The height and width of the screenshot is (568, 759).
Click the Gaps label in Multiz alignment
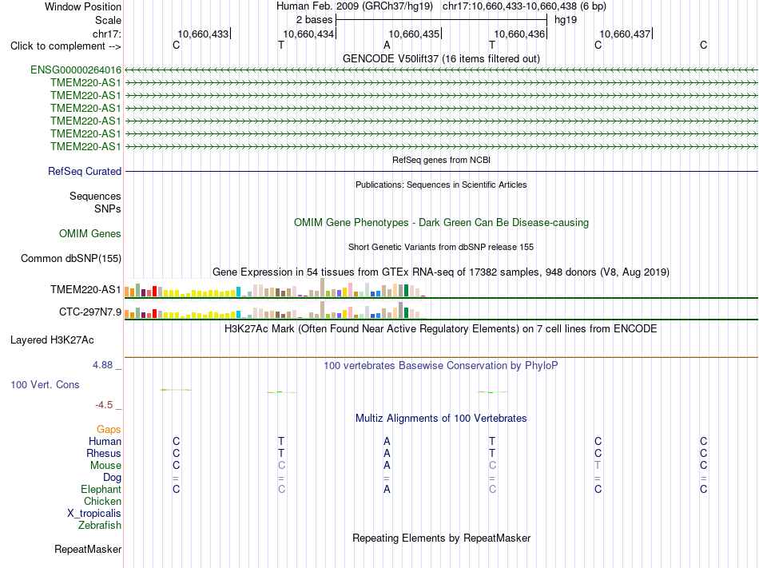[x=109, y=429]
